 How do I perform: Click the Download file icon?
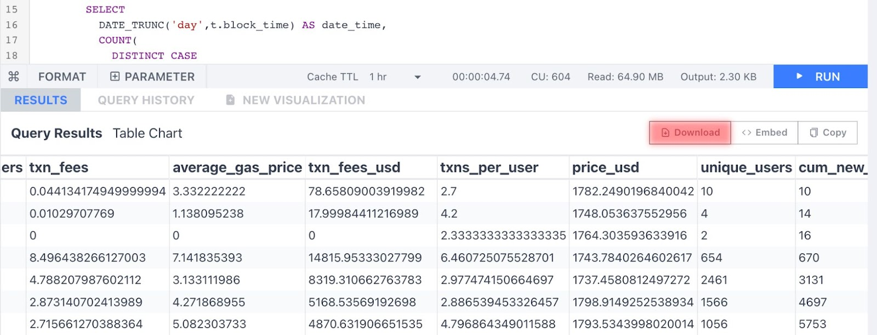click(665, 132)
